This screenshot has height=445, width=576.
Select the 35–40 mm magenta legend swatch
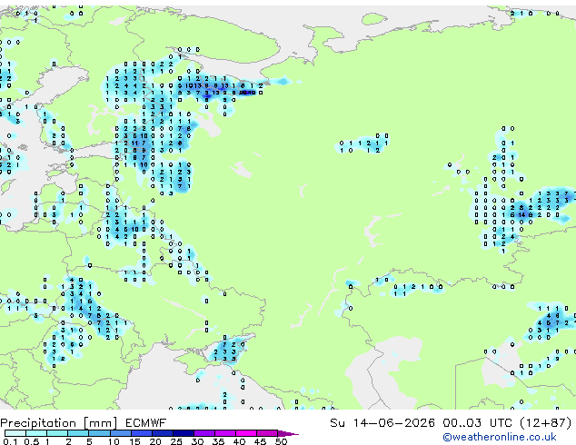point(224,433)
